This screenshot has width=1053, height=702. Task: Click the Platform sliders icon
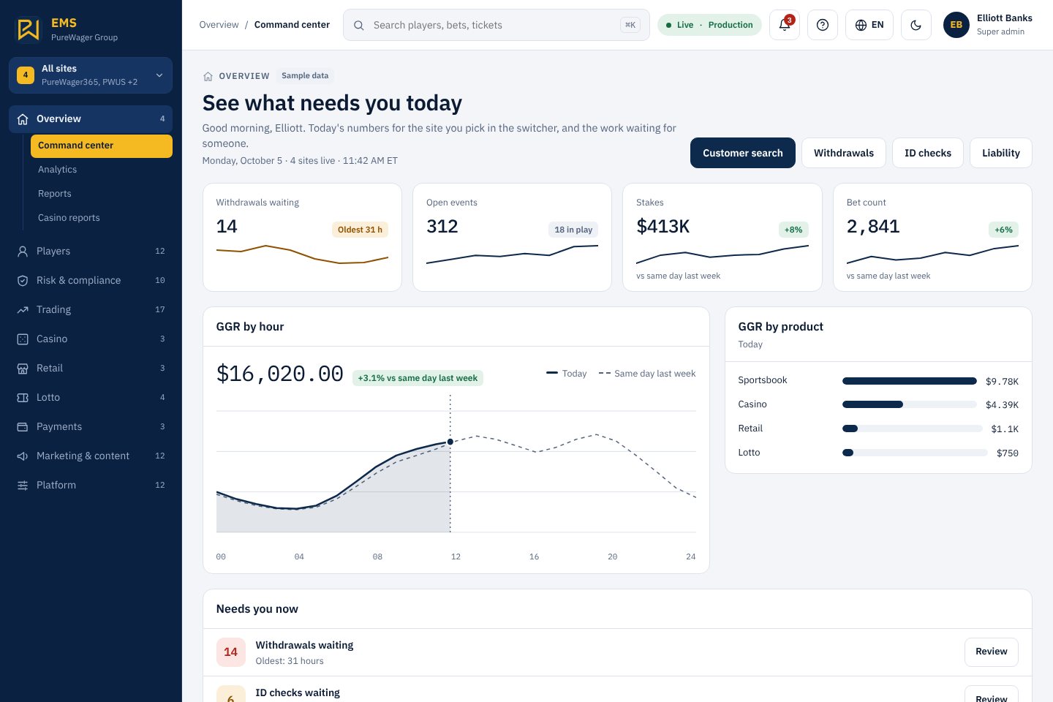(x=23, y=485)
